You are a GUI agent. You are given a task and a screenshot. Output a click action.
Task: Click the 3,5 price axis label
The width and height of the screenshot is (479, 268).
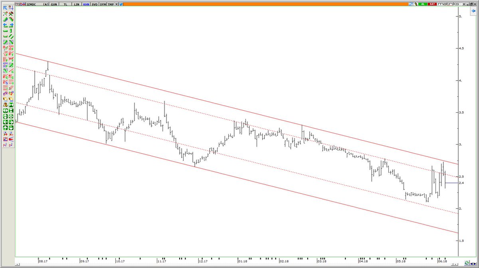point(462,112)
